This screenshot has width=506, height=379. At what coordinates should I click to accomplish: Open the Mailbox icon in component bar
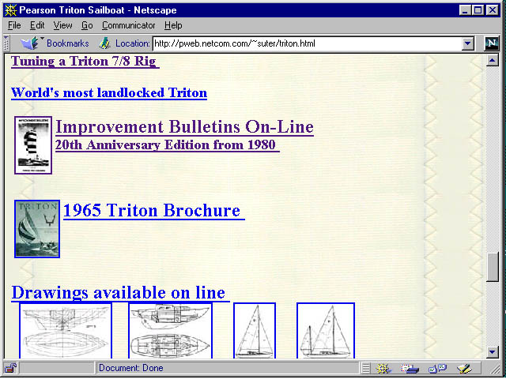tap(410, 369)
